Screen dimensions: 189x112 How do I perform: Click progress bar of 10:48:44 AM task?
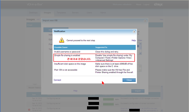108,99
